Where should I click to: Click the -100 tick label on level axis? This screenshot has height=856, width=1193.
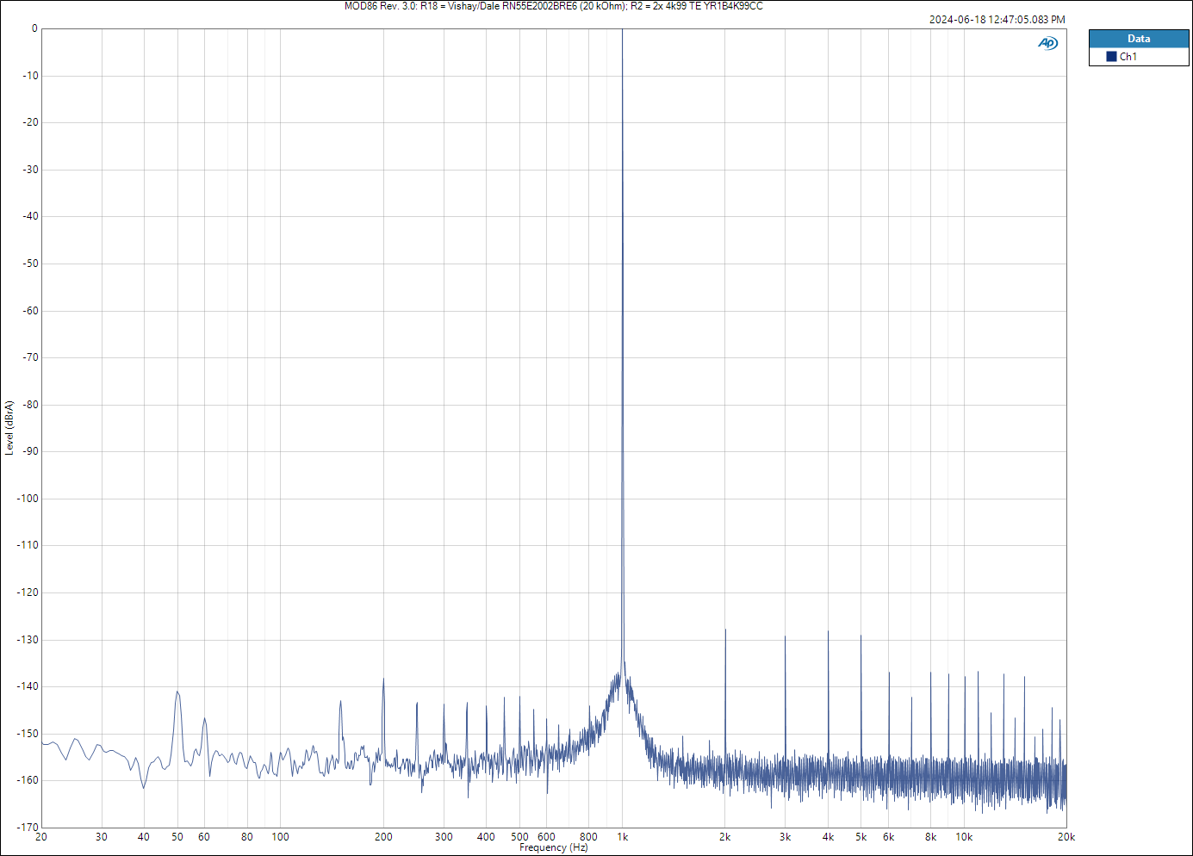click(28, 499)
